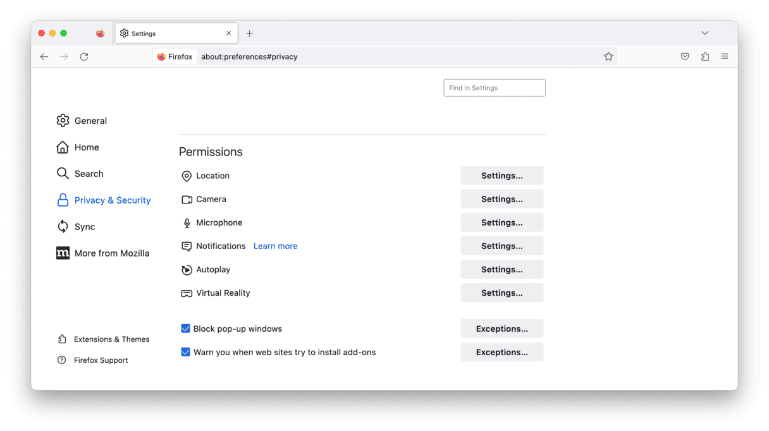Image resolution: width=769 pixels, height=431 pixels.
Task: Expand the list all tabs chevron
Action: pos(704,33)
